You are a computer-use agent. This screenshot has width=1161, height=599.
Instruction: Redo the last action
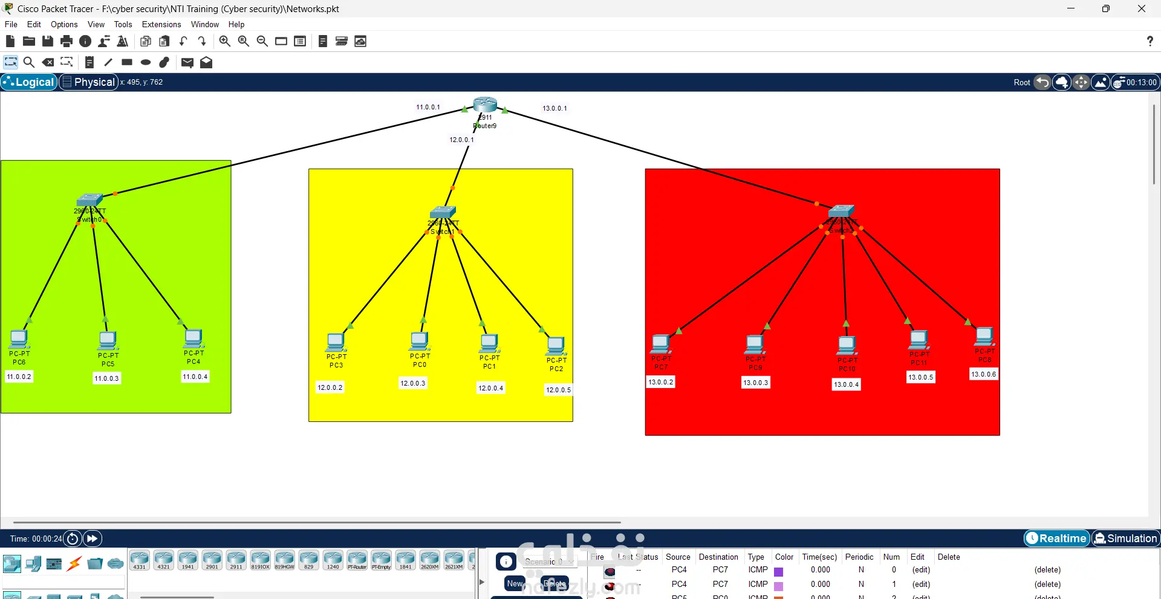click(x=202, y=41)
